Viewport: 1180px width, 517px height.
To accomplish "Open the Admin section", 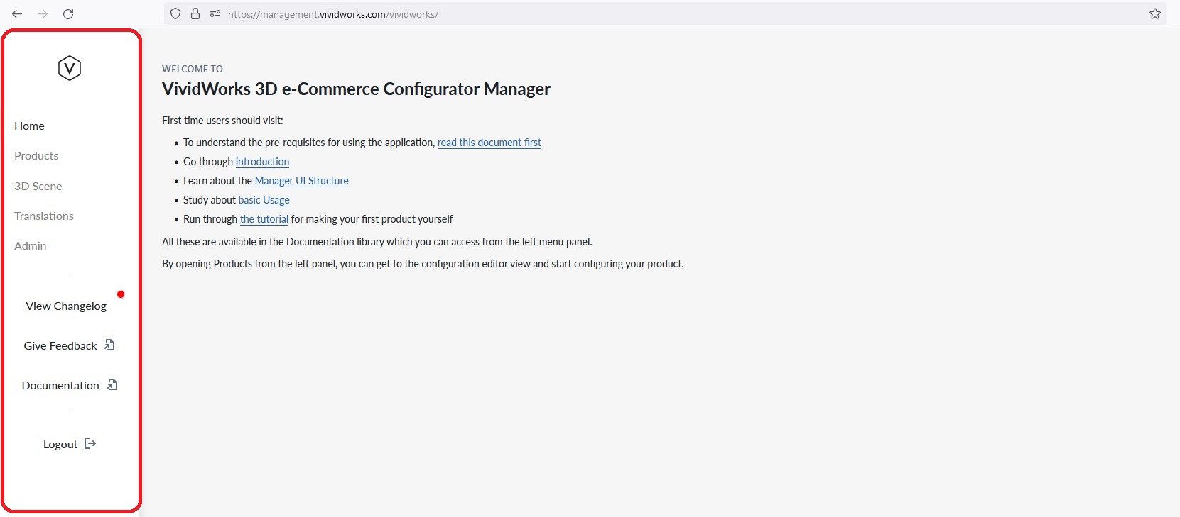I will coord(30,245).
